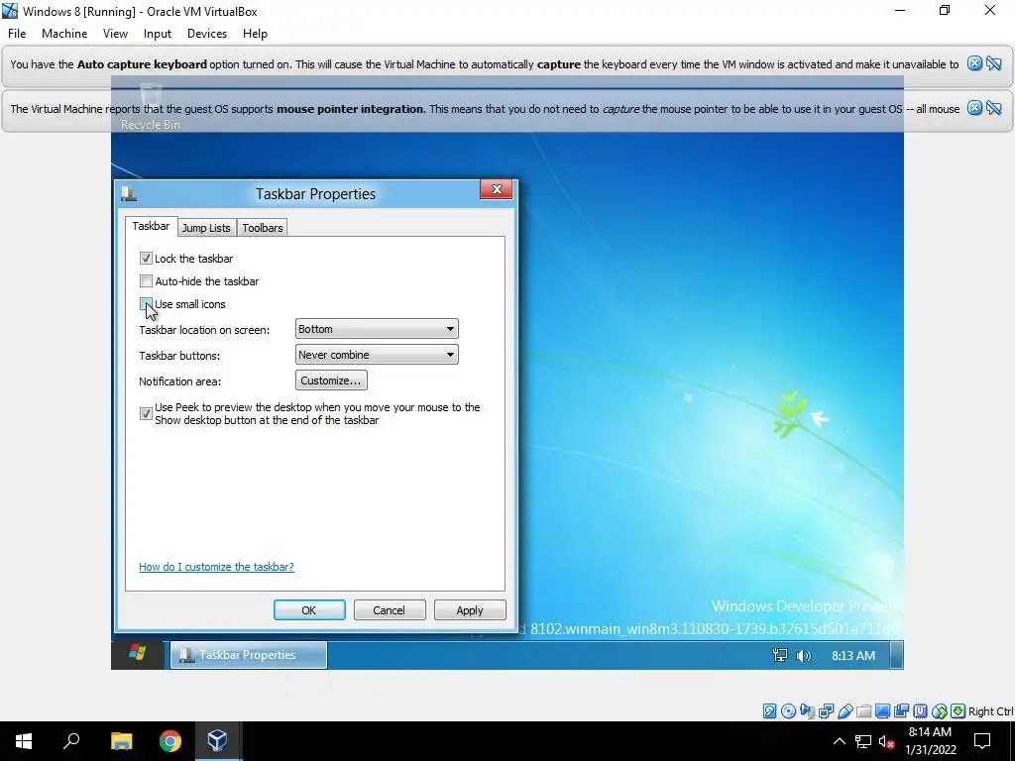Click the USB devices status icon

845,711
